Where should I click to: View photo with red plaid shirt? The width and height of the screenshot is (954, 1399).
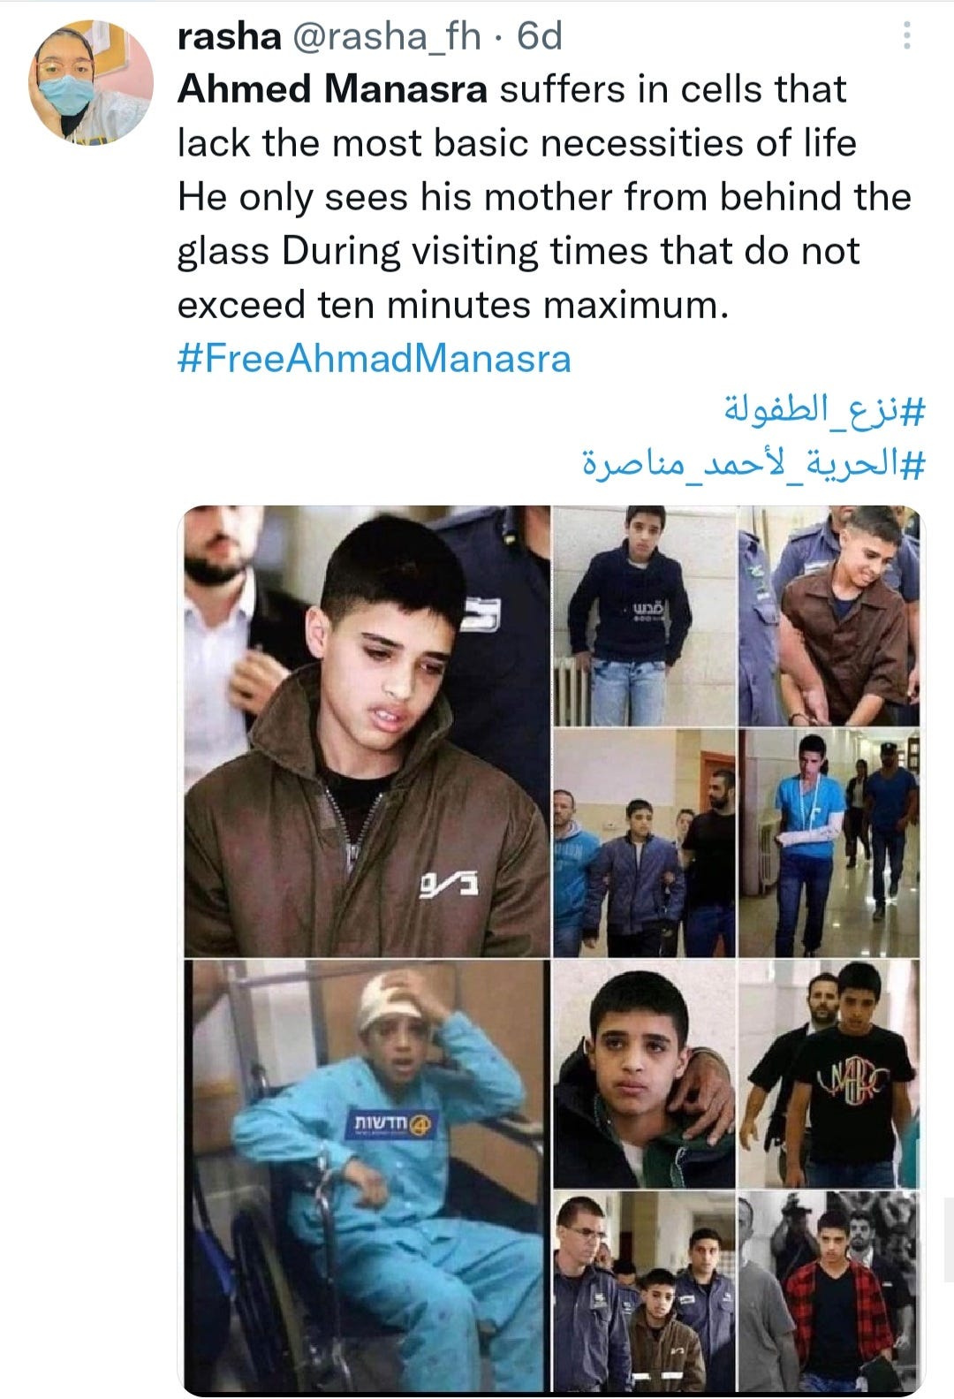(x=829, y=1292)
